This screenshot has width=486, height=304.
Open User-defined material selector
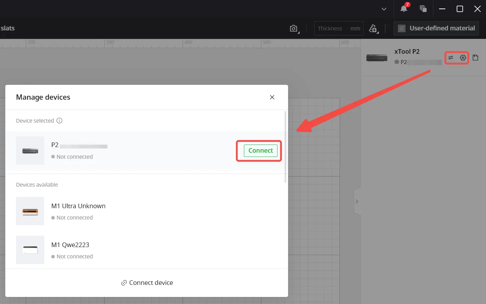tap(436, 28)
